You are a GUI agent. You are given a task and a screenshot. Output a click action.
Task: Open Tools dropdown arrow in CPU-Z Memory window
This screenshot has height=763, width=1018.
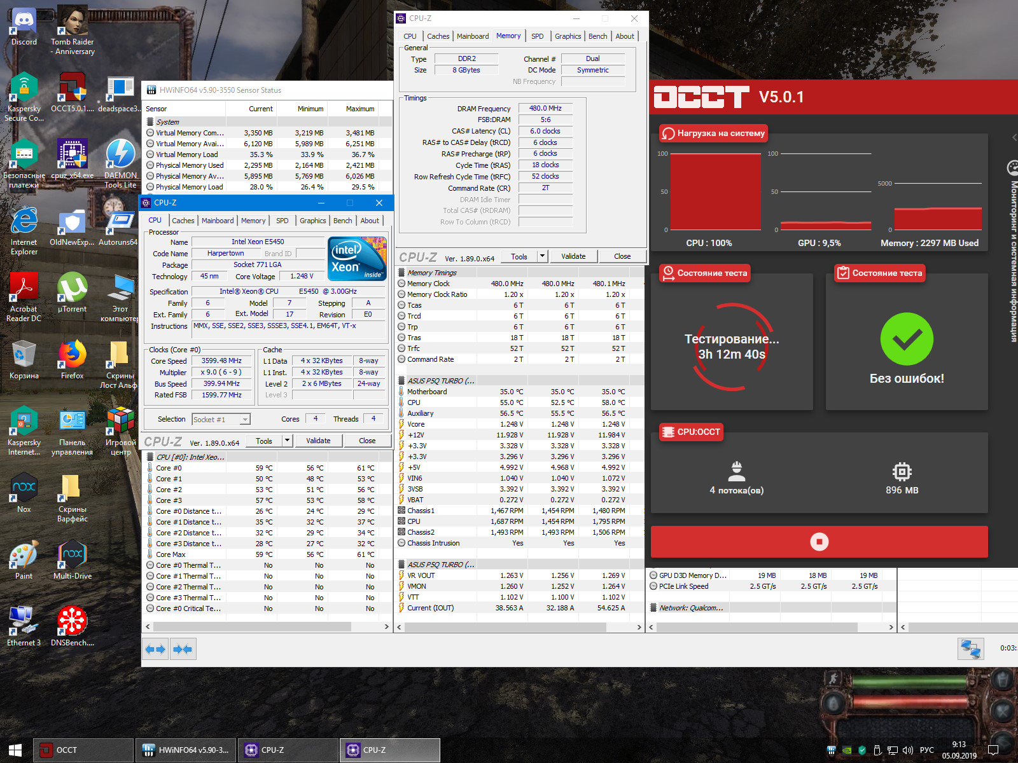[x=543, y=256]
